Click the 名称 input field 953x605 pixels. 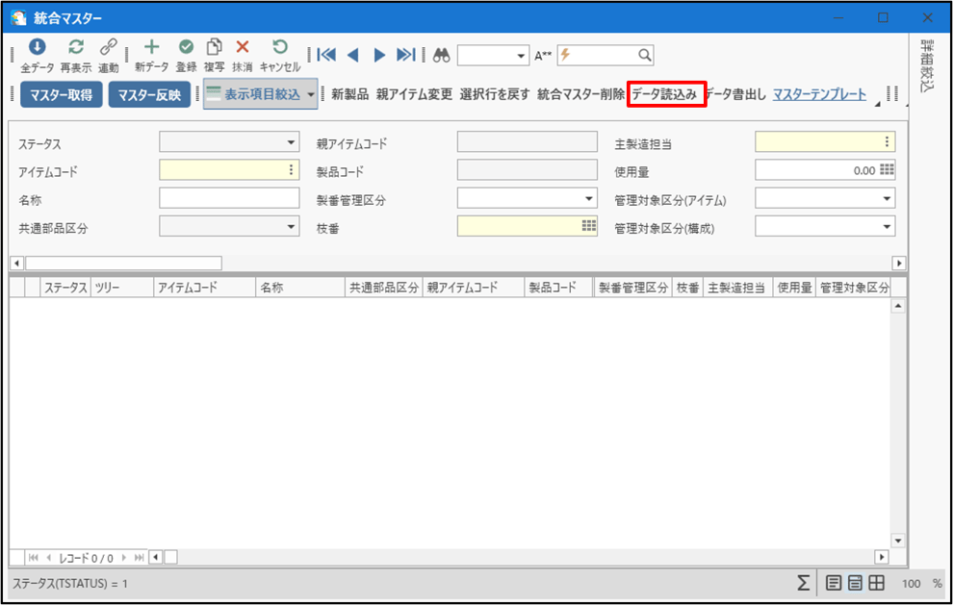229,199
